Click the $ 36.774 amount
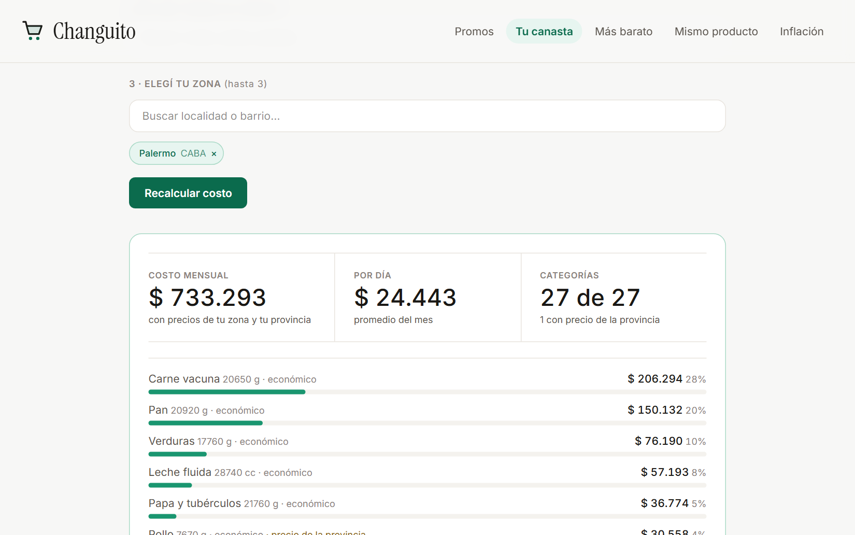Image resolution: width=855 pixels, height=535 pixels. tap(665, 503)
